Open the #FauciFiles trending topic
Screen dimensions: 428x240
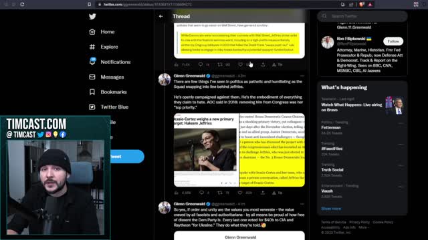click(x=332, y=149)
